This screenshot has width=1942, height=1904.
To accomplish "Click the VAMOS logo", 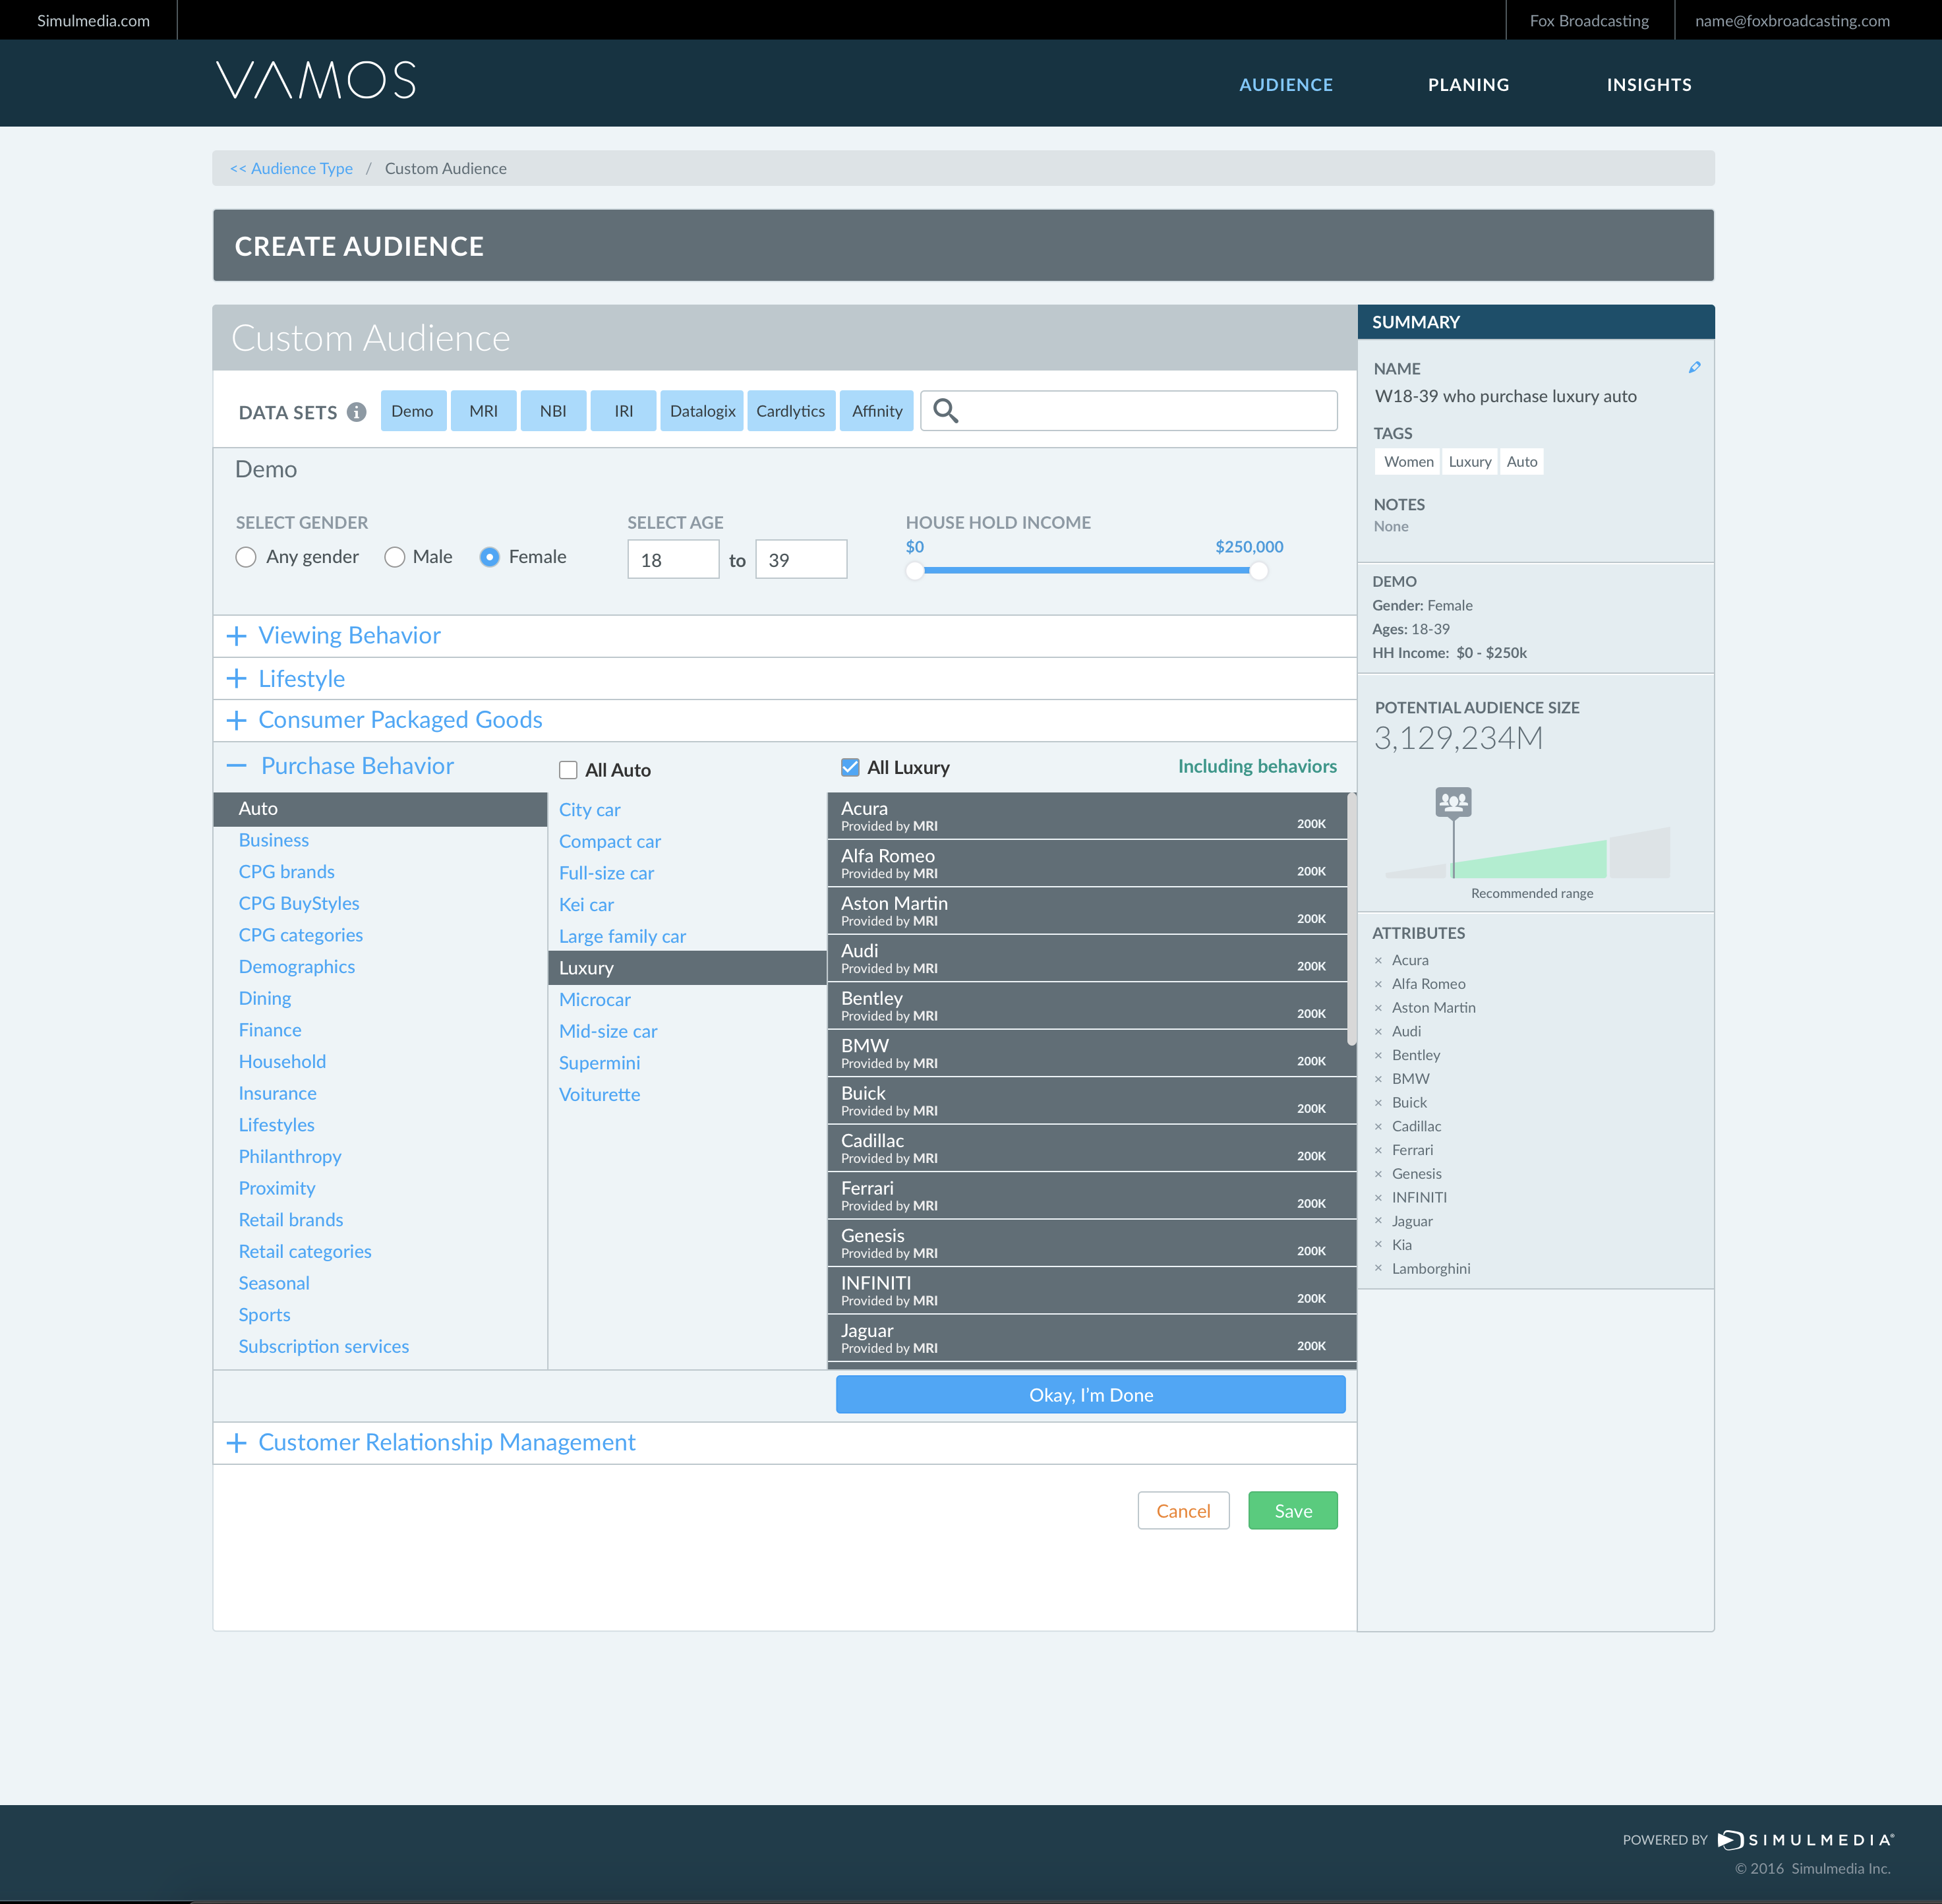I will pos(316,80).
